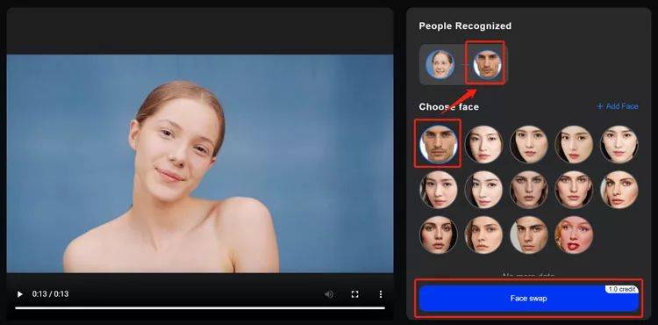Screen dimensions: 658x325
Task: Click the + Add Face link
Action: point(618,106)
